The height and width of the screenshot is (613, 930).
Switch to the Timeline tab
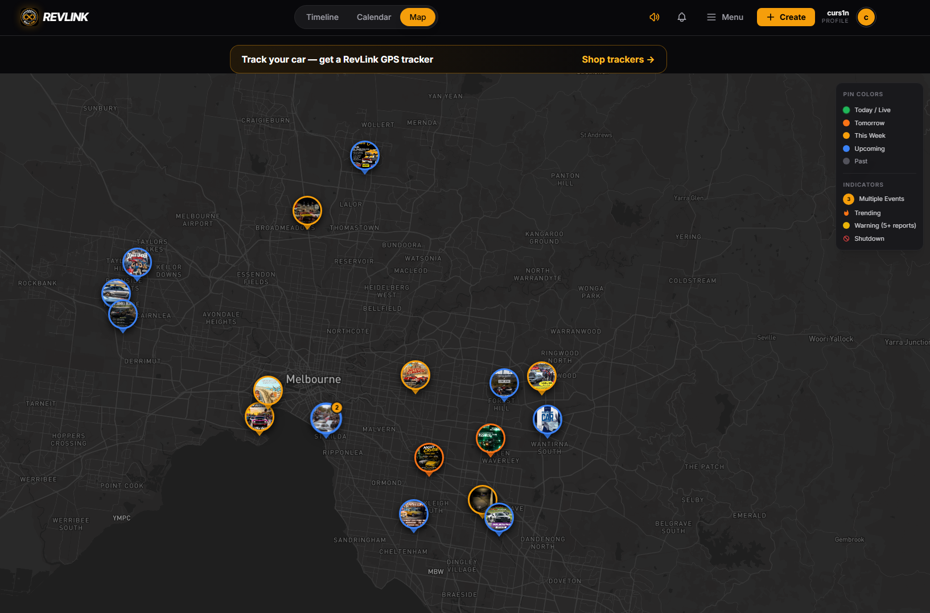[322, 17]
